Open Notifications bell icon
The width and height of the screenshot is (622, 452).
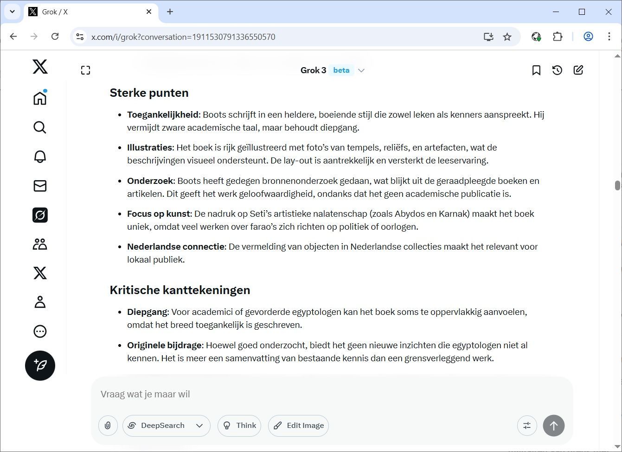click(40, 157)
